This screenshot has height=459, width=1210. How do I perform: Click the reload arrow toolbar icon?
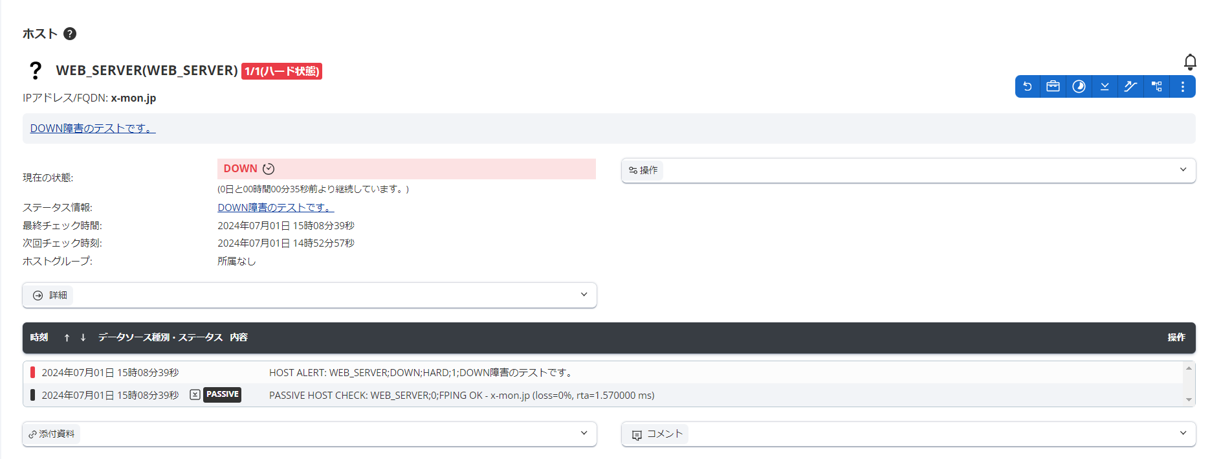tap(1028, 87)
